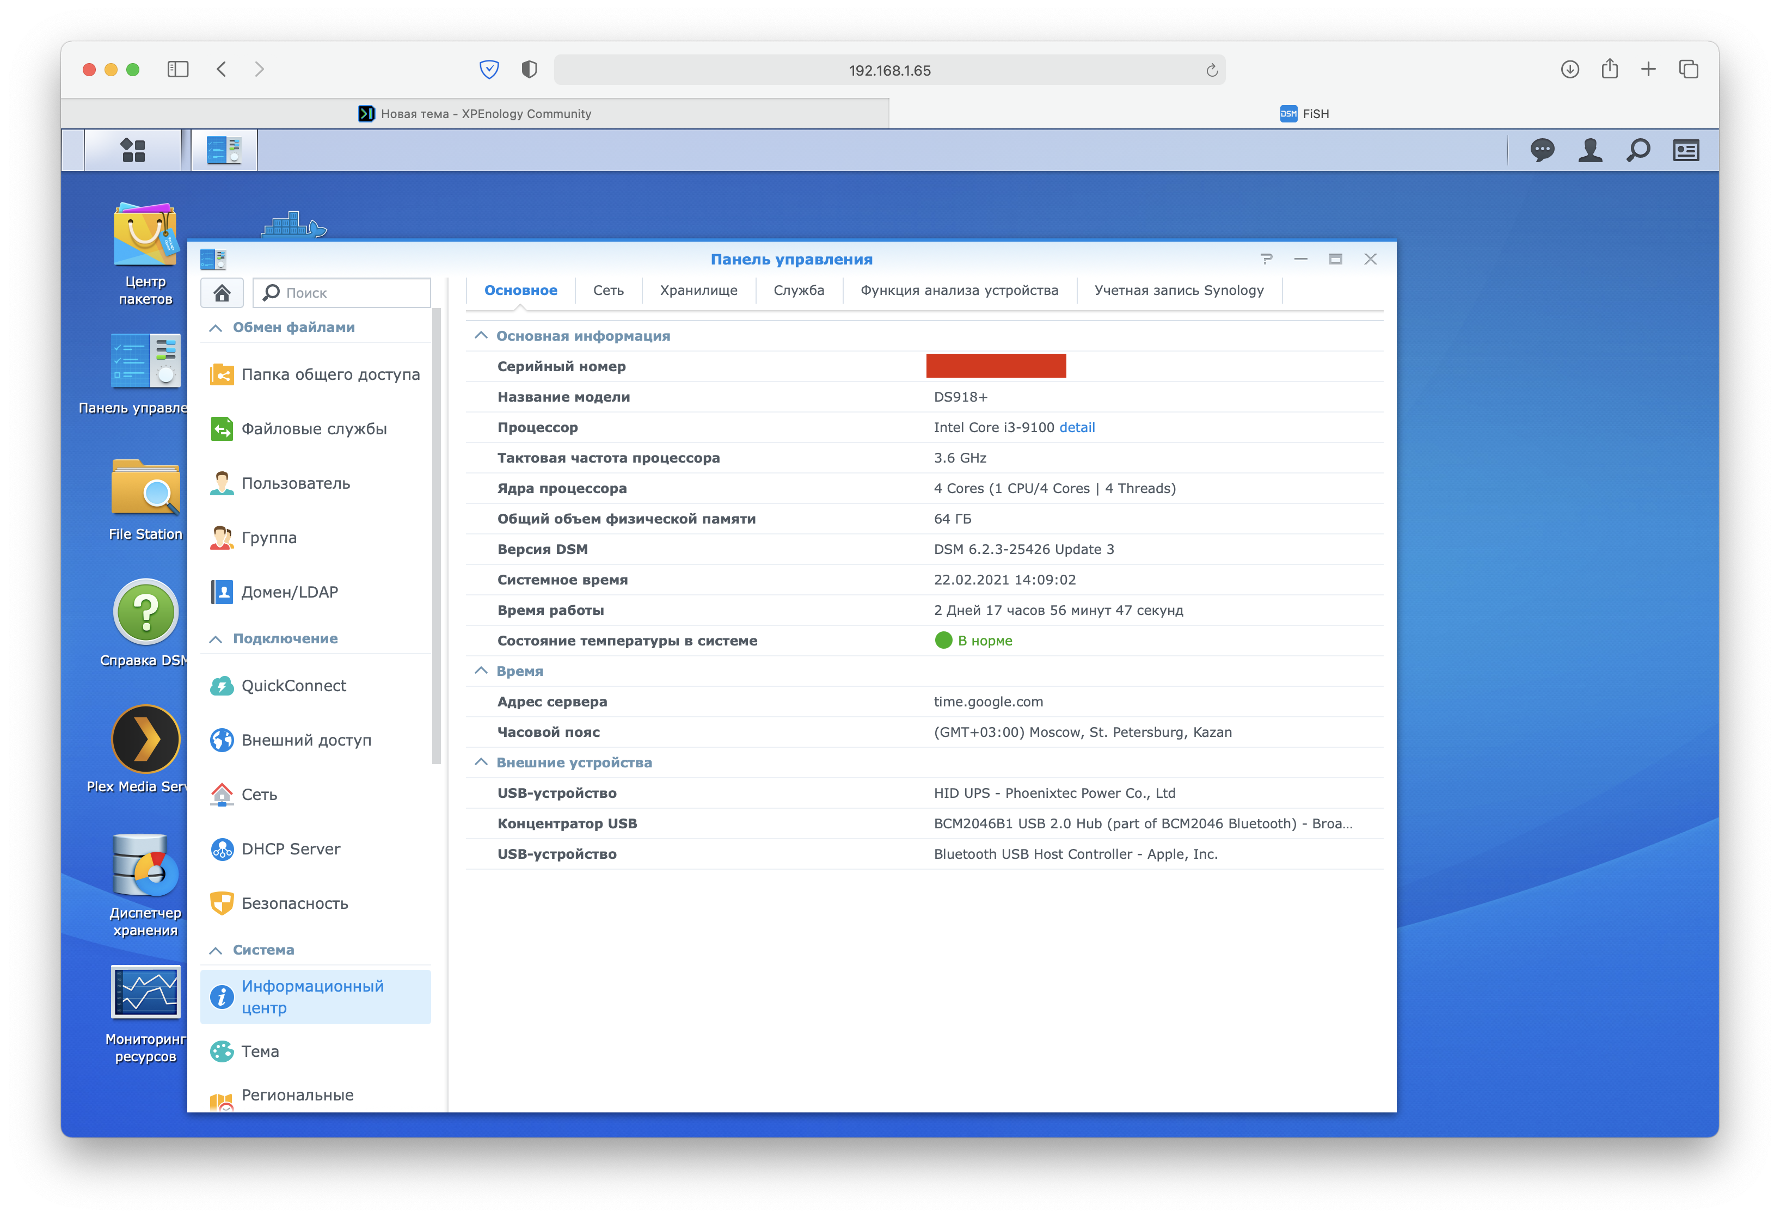Open the widgets panel icon in taskbar
This screenshot has width=1780, height=1218.
point(1686,150)
